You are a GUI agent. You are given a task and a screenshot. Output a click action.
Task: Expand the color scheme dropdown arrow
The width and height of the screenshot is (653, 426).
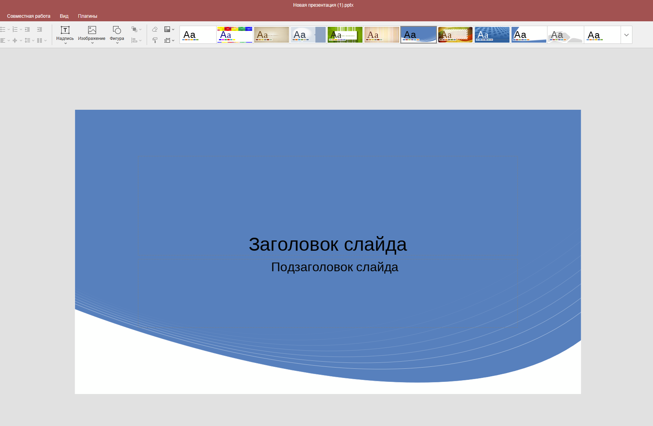(173, 30)
